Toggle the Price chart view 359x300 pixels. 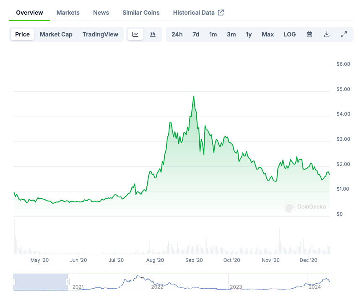pos(23,34)
